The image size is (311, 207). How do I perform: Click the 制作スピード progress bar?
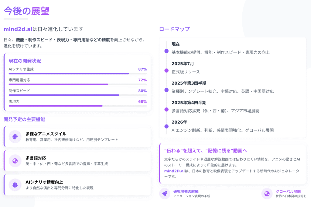(x=78, y=95)
